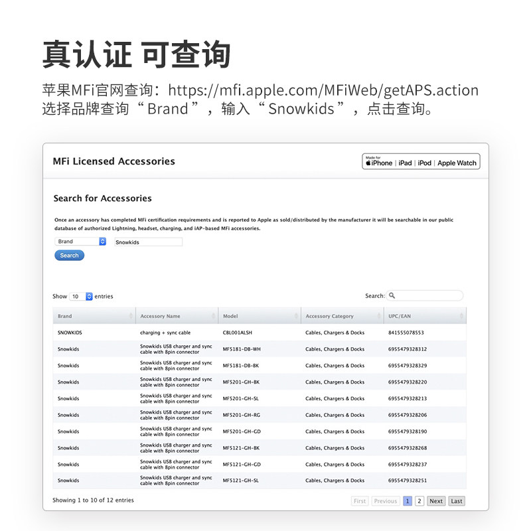Viewport: 531px width, 531px height.
Task: Click the 'charging + sync cable' name cell
Action: [x=165, y=333]
